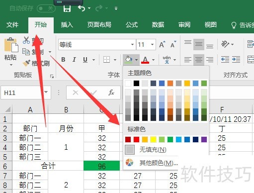
Task: Switch to the 插入 (Insert) tab
Action: pos(67,25)
